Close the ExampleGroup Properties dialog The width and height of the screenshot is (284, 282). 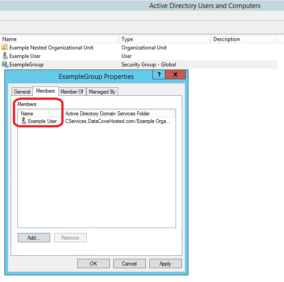tap(175, 75)
